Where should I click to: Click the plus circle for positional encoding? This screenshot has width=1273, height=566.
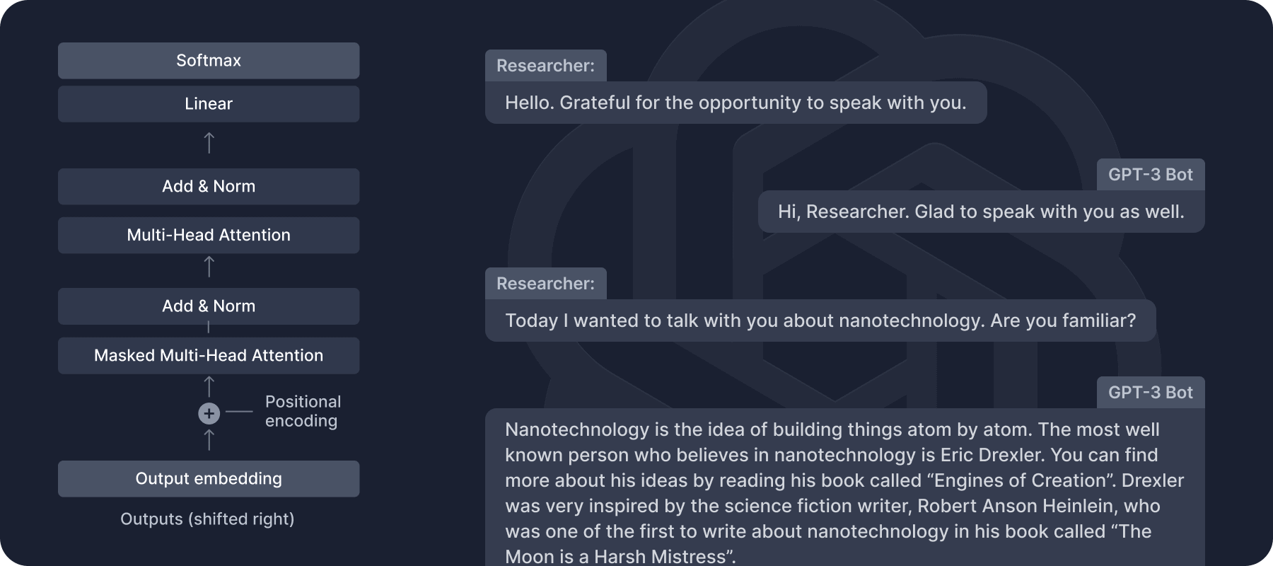click(x=209, y=413)
